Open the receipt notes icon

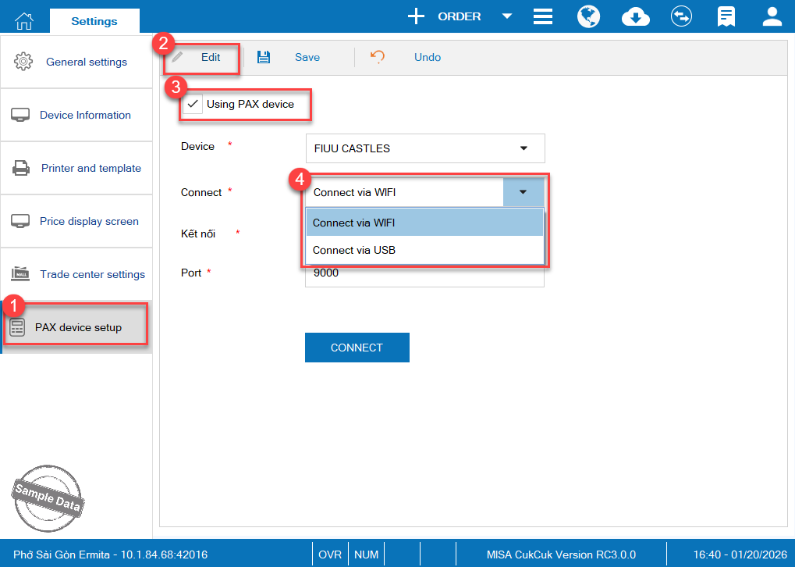726,16
